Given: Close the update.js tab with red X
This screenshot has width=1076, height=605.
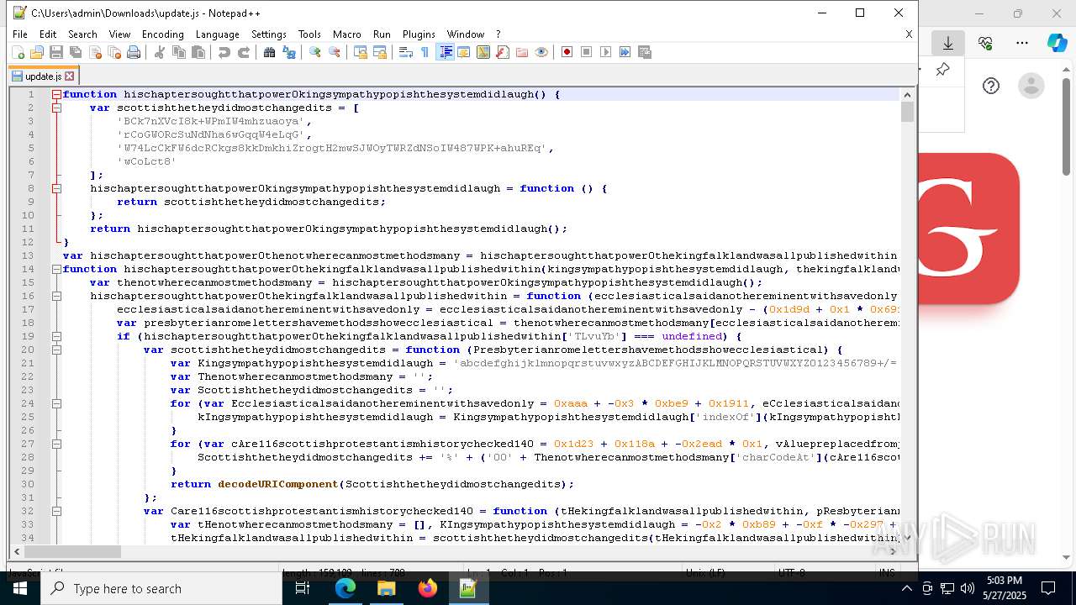Looking at the screenshot, I should [70, 76].
